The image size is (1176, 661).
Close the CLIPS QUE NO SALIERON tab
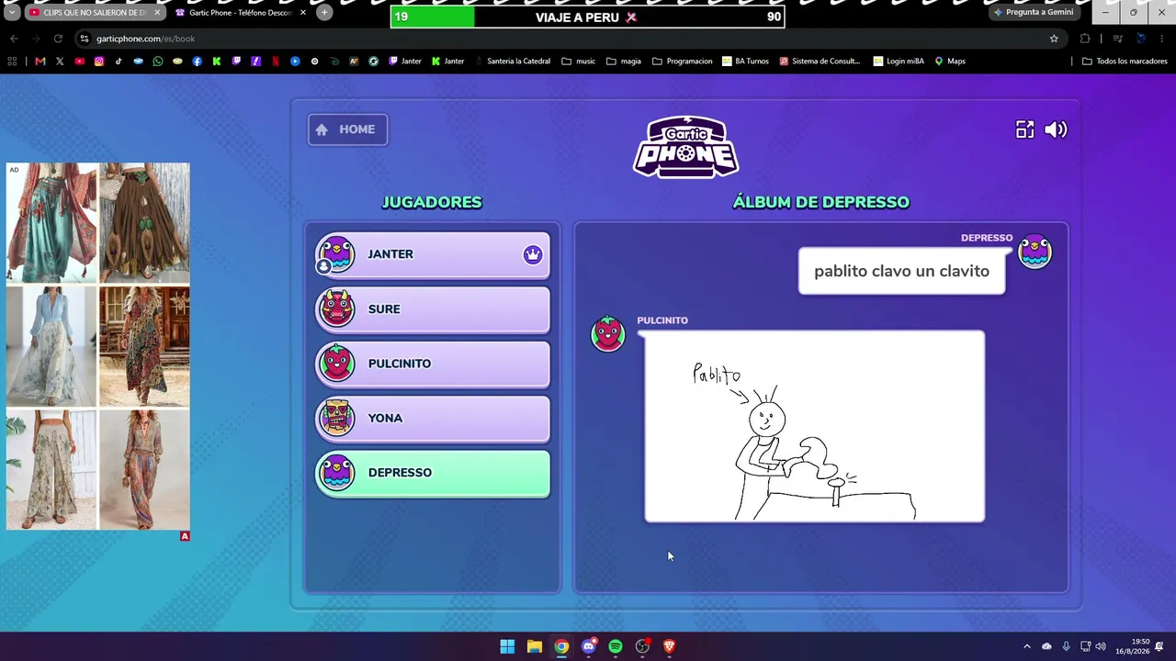pyautogui.click(x=157, y=13)
